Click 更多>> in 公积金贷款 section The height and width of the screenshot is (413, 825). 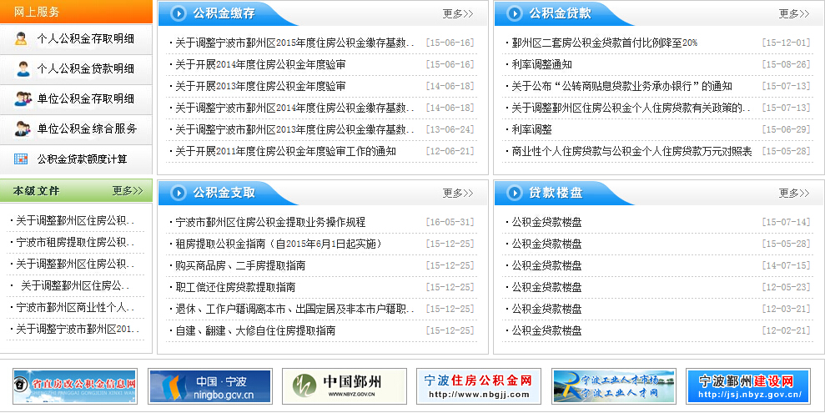coord(794,13)
